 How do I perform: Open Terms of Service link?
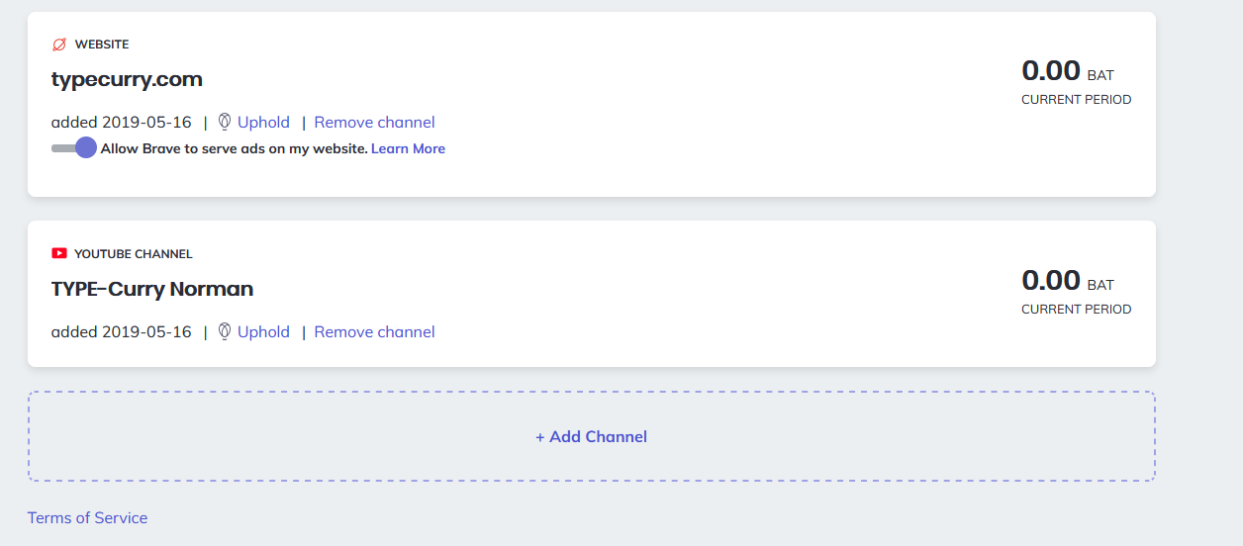87,517
